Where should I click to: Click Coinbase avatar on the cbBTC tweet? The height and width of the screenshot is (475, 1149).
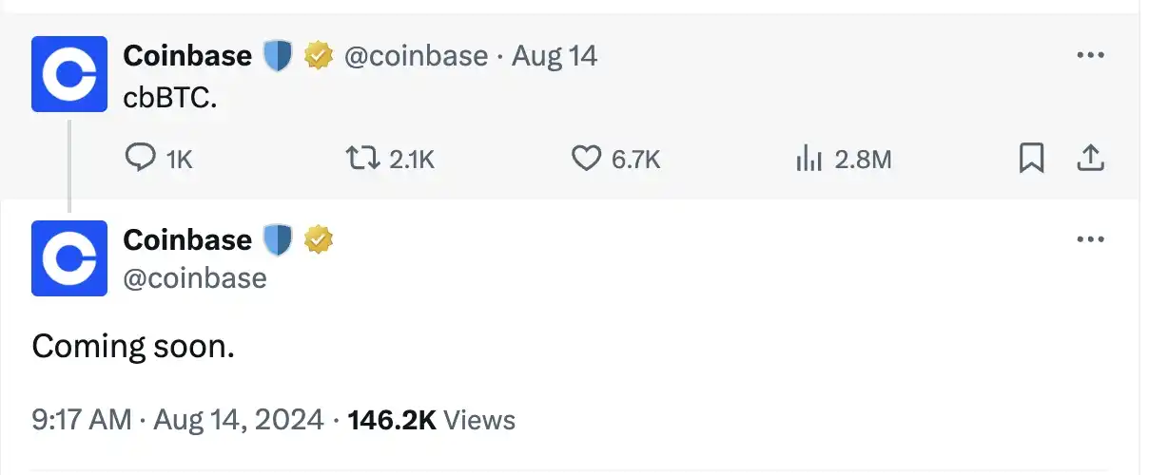click(x=69, y=74)
